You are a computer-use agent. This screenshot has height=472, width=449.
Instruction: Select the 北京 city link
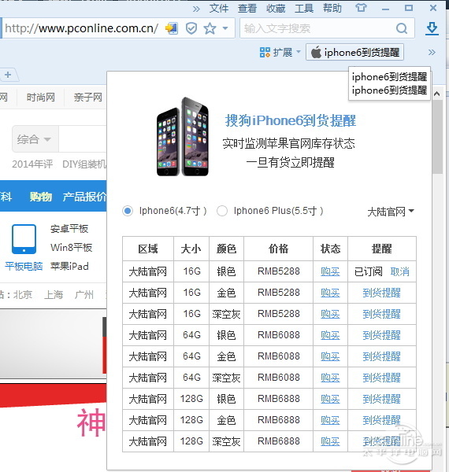click(x=23, y=295)
